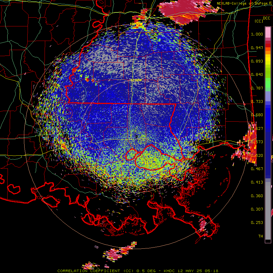273x273 pixels.
Task: Click the KHDC radar site identifier
Action: [x=170, y=271]
